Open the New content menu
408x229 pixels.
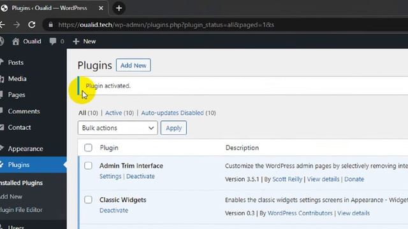pos(84,41)
